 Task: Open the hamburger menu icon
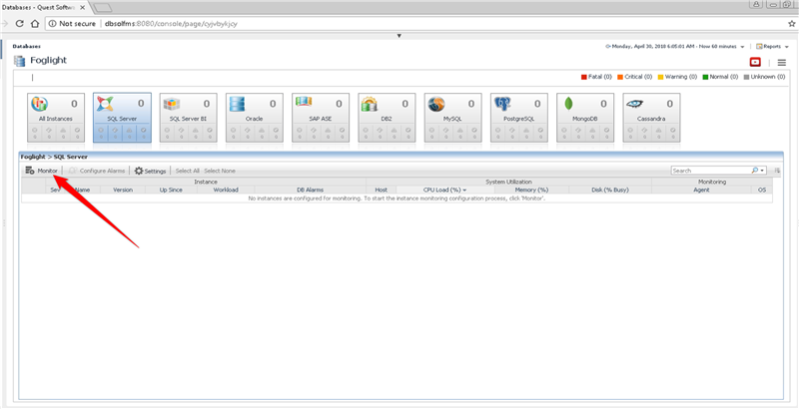click(x=782, y=63)
